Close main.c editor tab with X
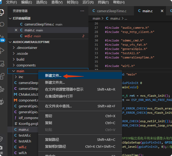 pos(162,11)
